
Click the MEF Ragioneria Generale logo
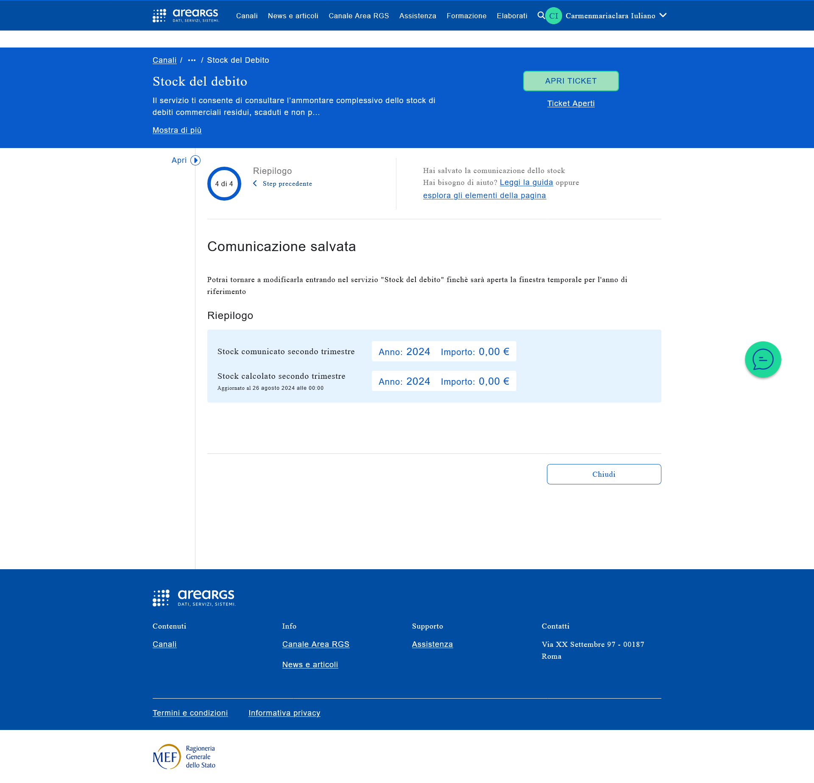point(184,756)
